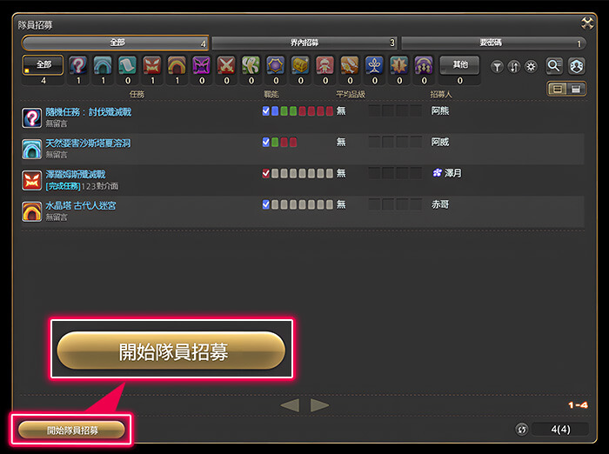The width and height of the screenshot is (609, 454).
Task: Open the wrench settings icon in the title bar
Action: [586, 23]
